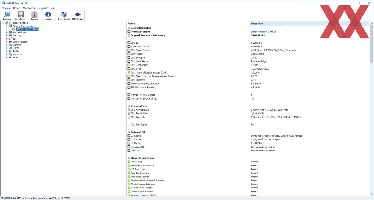Click the Ports icon in tree
The image size is (374, 200).
pyautogui.click(x=10, y=57)
